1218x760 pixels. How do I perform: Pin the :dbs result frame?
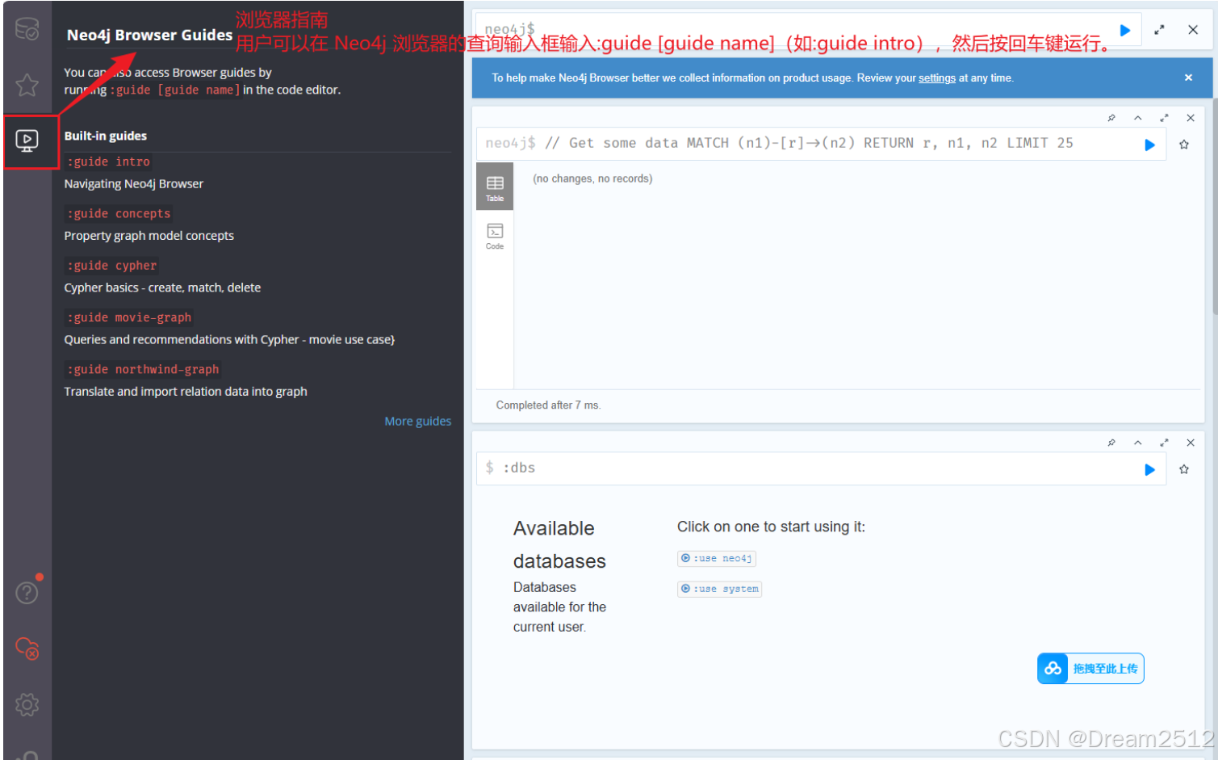point(1111,443)
